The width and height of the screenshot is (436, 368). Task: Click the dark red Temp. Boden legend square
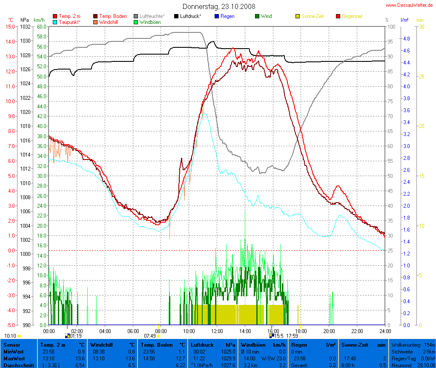[95, 16]
